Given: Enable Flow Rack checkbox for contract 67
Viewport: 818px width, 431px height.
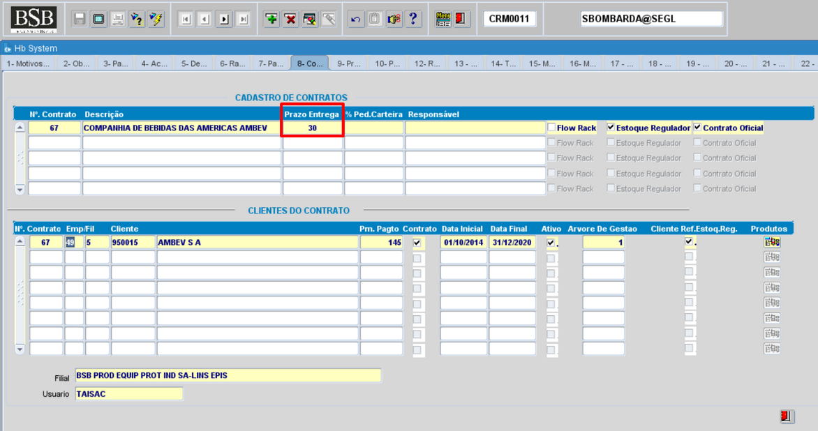Looking at the screenshot, I should 552,128.
